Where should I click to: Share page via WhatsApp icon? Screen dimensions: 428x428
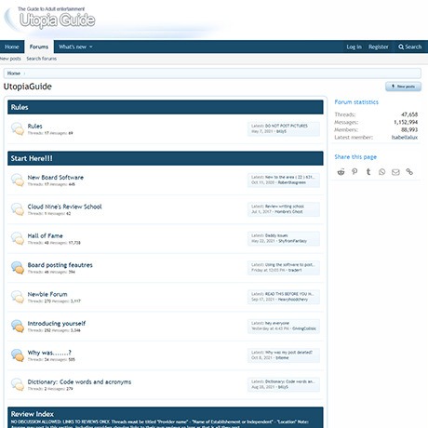tap(381, 172)
